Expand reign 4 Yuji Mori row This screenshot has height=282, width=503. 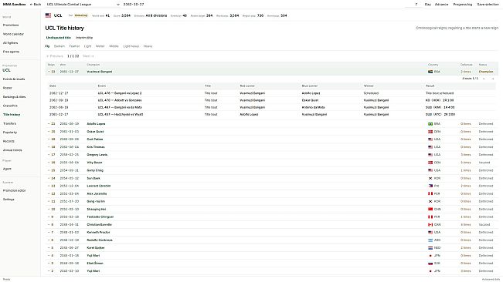pos(272,256)
